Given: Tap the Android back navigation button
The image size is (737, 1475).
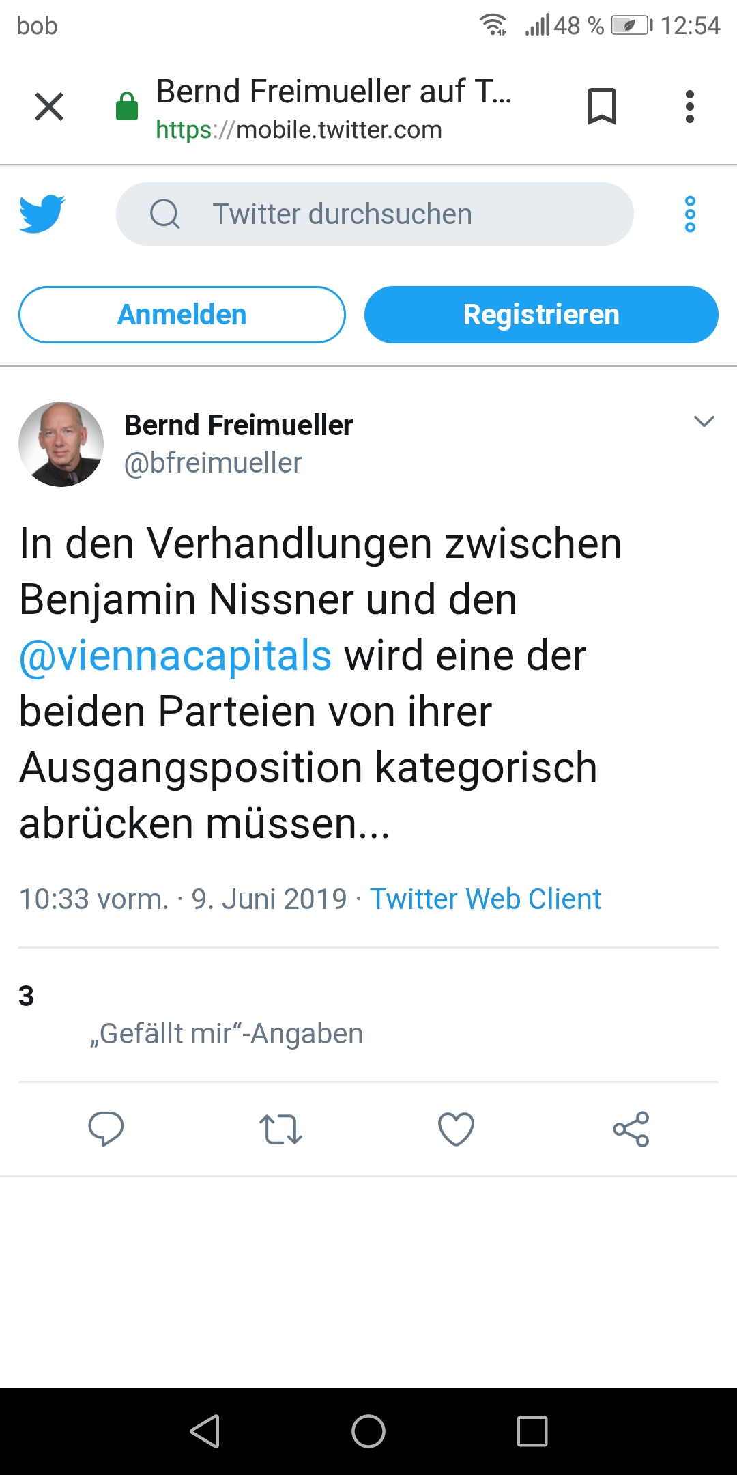Looking at the screenshot, I should pyautogui.click(x=205, y=1431).
